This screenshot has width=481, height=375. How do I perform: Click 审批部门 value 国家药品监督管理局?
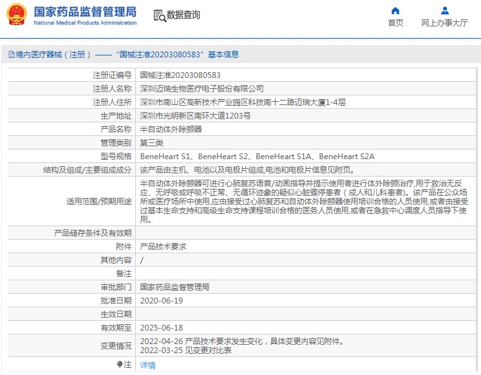tap(175, 287)
